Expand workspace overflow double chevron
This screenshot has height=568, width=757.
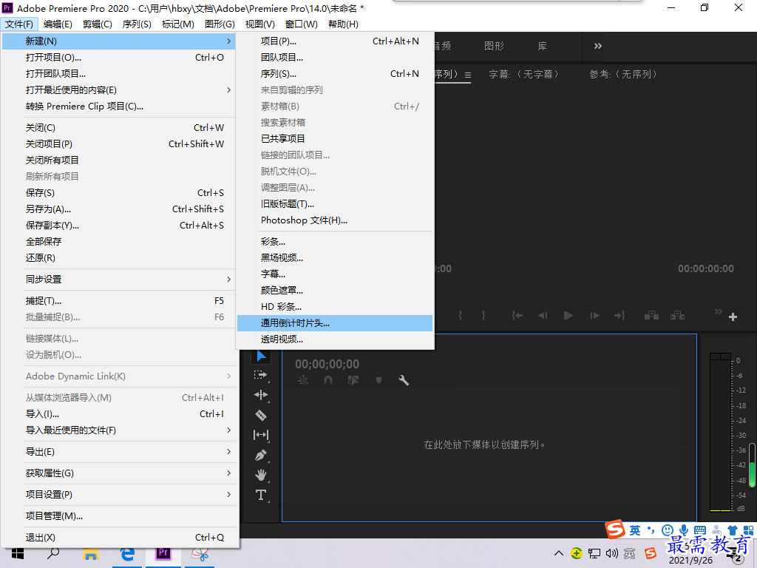(x=597, y=46)
